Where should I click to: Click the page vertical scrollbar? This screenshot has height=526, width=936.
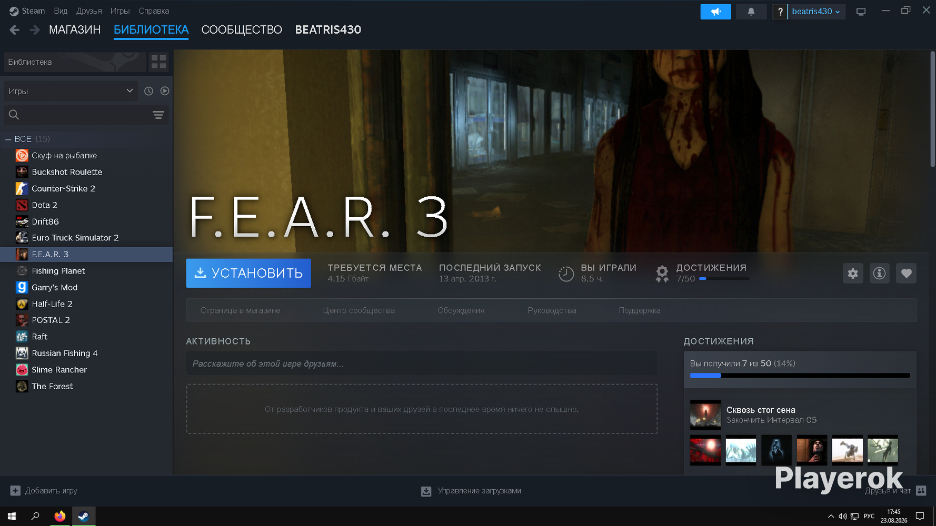pyautogui.click(x=932, y=109)
